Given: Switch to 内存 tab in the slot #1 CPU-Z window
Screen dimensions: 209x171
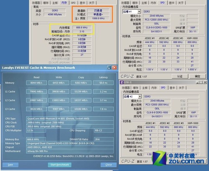Looking at the screenshot, I should point(153,3).
